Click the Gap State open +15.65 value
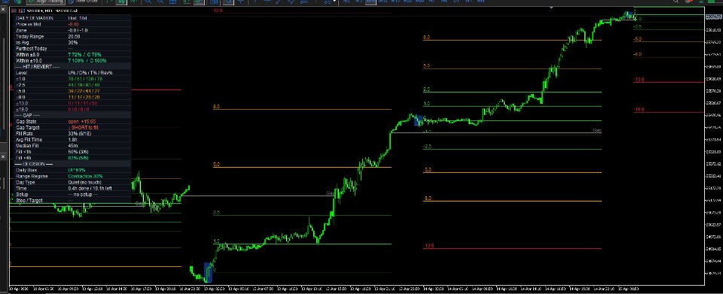The image size is (723, 294). pos(81,122)
